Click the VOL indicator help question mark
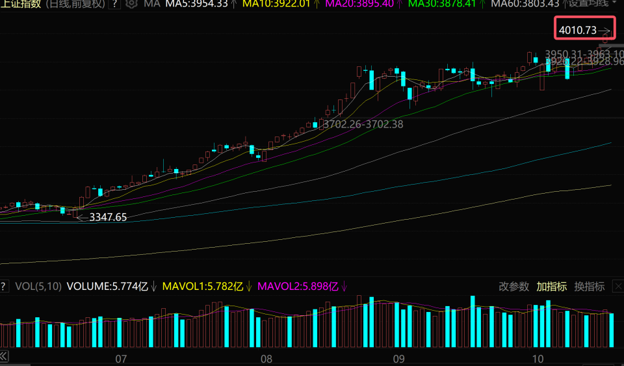Image resolution: width=624 pixels, height=366 pixels. point(4,286)
